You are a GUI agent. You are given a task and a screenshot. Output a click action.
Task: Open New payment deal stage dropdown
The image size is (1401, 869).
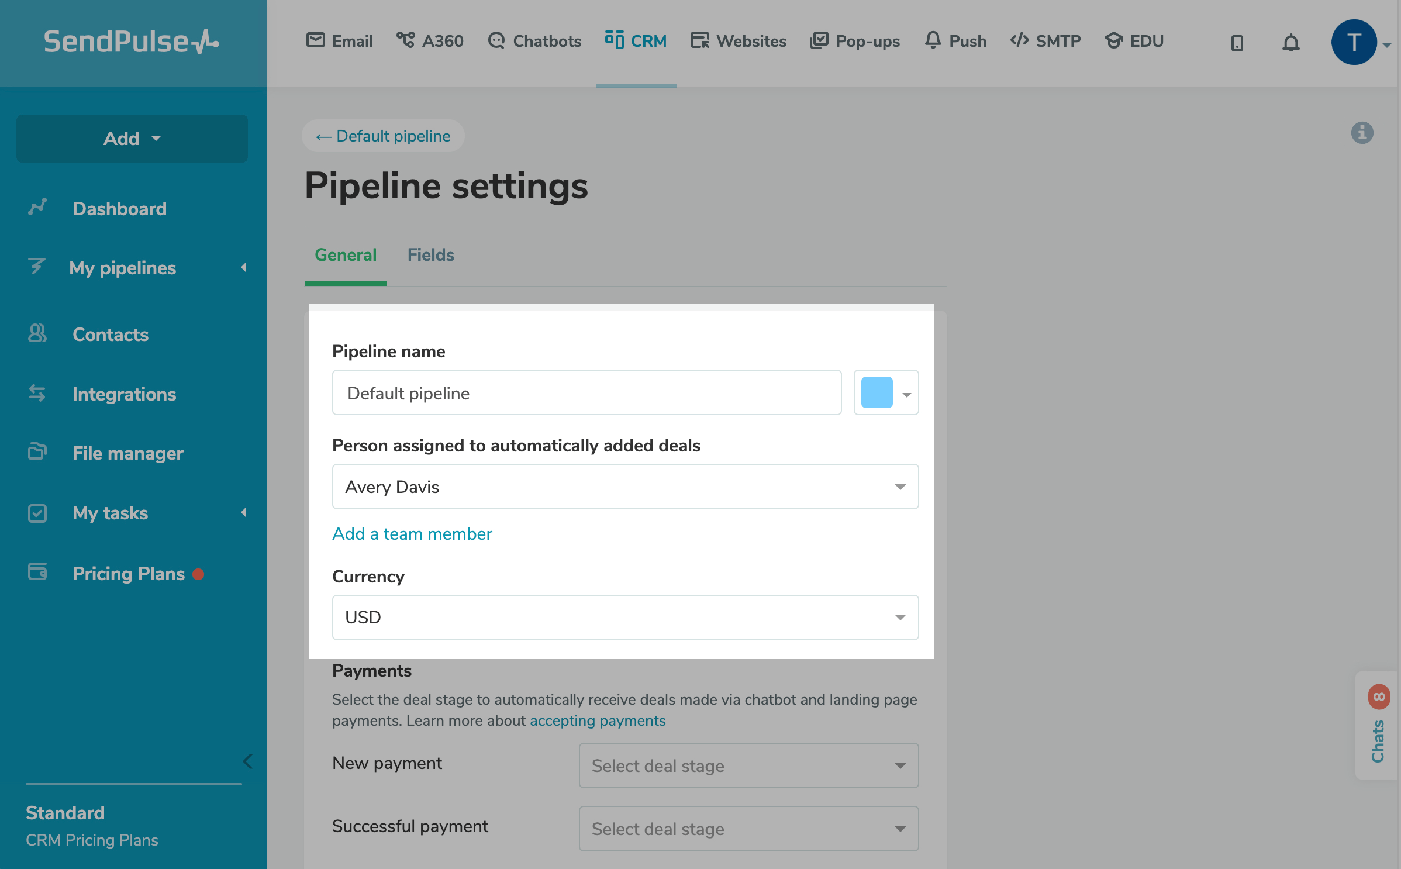click(748, 765)
